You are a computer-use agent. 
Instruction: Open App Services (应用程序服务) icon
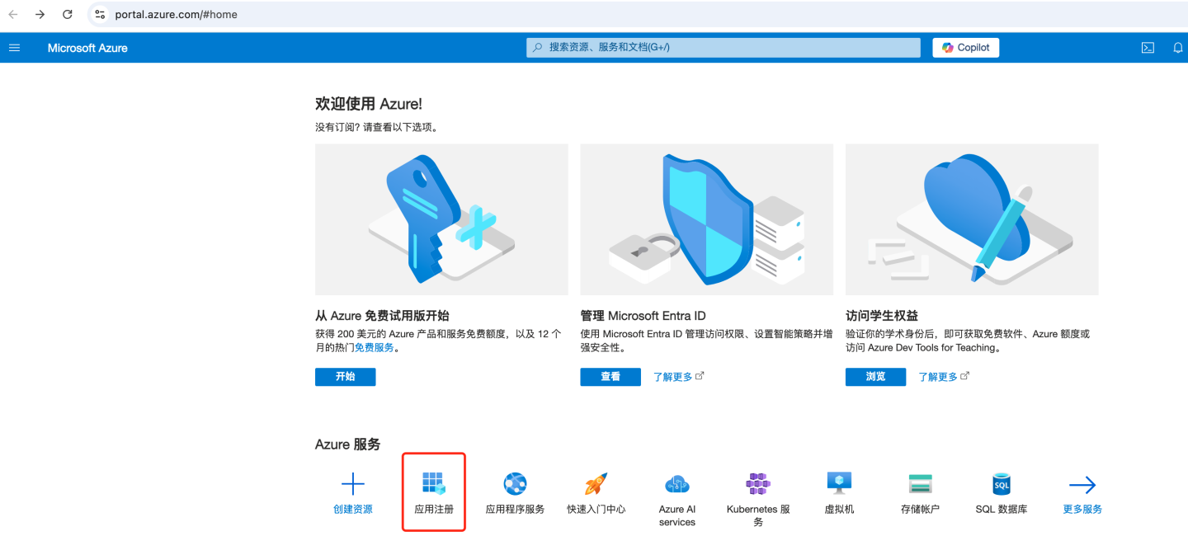click(516, 484)
